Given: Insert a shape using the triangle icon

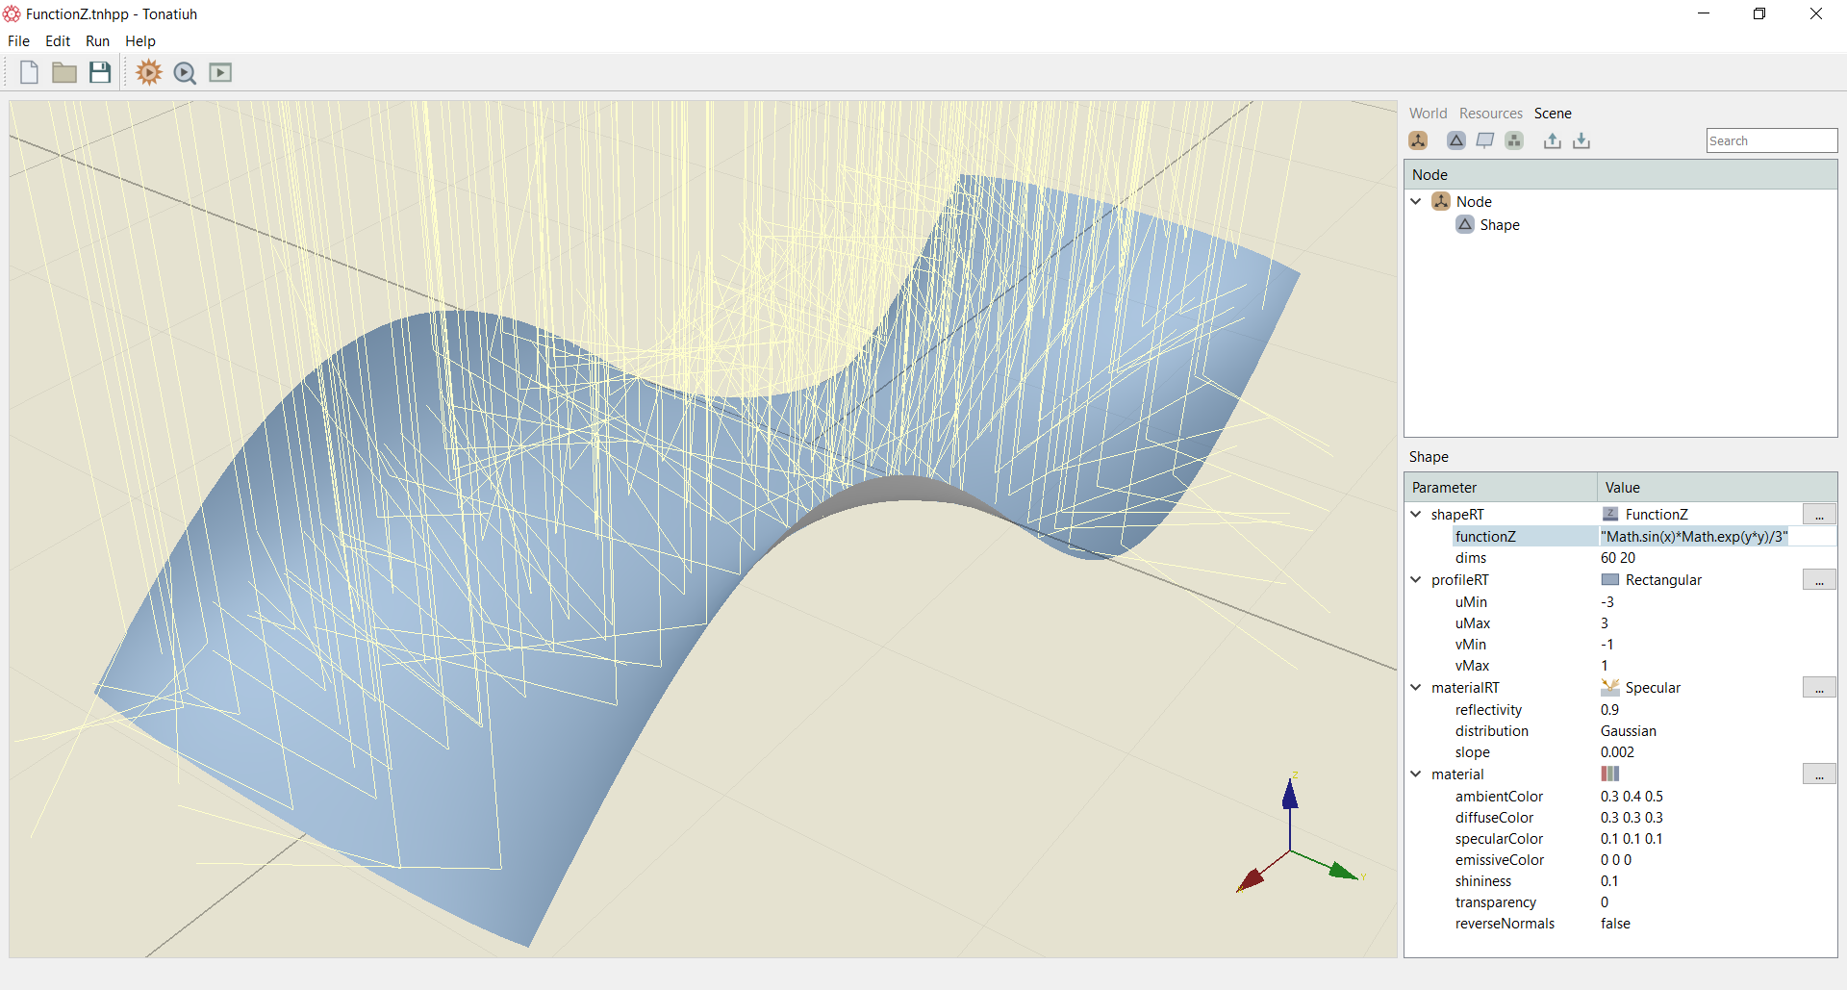Looking at the screenshot, I should 1456,140.
